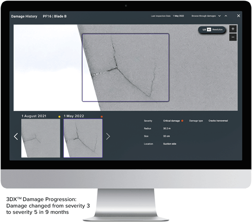Click the yellow severity dot for August 2021
Viewport: 252px width, 222px height.
coord(59,117)
